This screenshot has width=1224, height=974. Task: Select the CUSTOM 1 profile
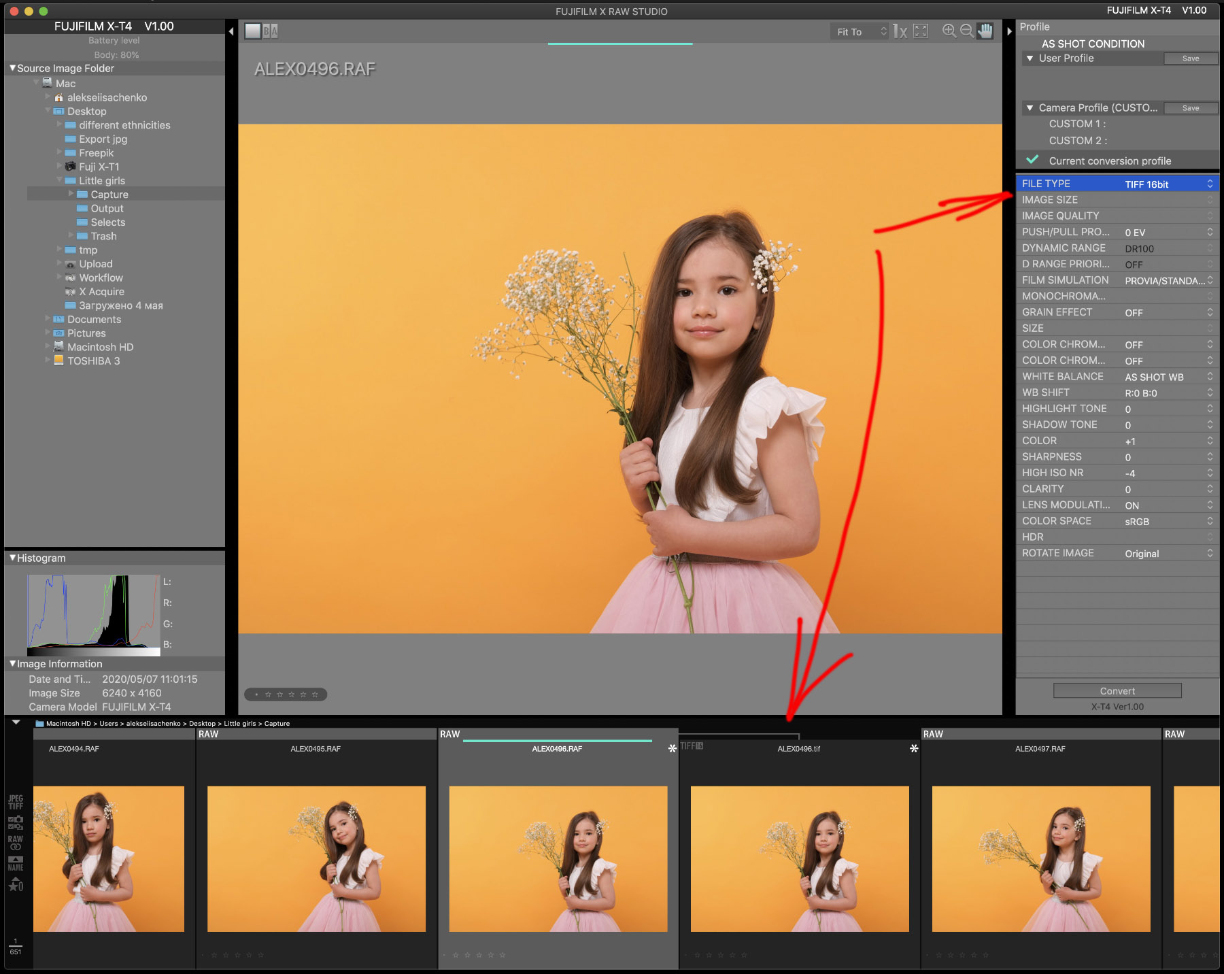pyautogui.click(x=1077, y=124)
